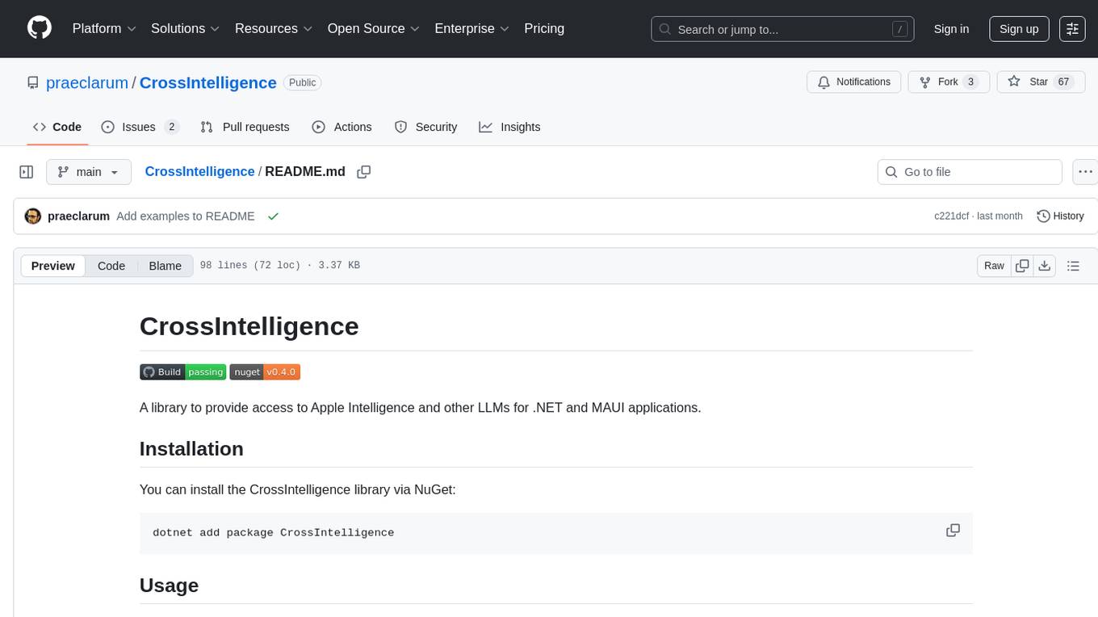Select the Preview view
The height and width of the screenshot is (617, 1098).
click(53, 266)
